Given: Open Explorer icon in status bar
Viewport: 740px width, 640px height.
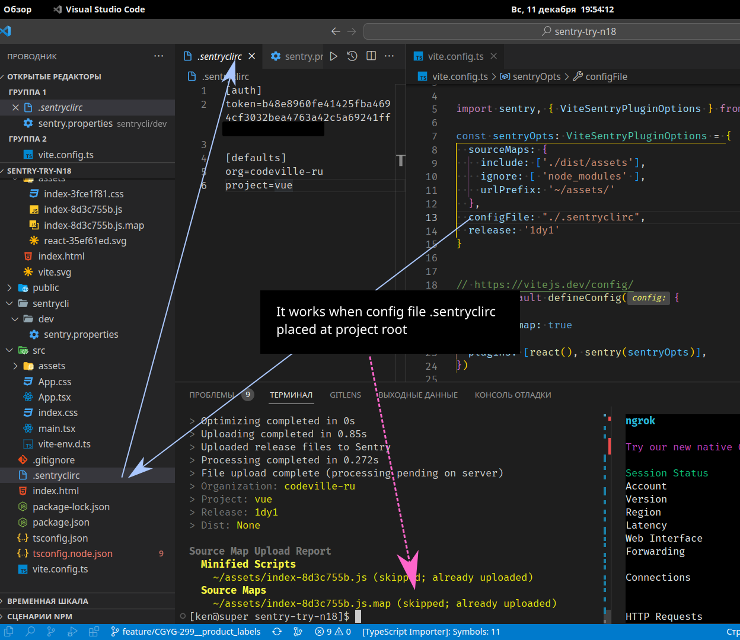Looking at the screenshot, I should [9, 632].
